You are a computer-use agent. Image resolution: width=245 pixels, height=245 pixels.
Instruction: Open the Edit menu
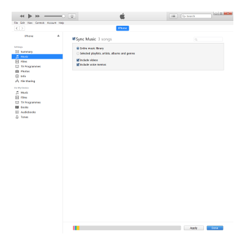click(x=23, y=23)
